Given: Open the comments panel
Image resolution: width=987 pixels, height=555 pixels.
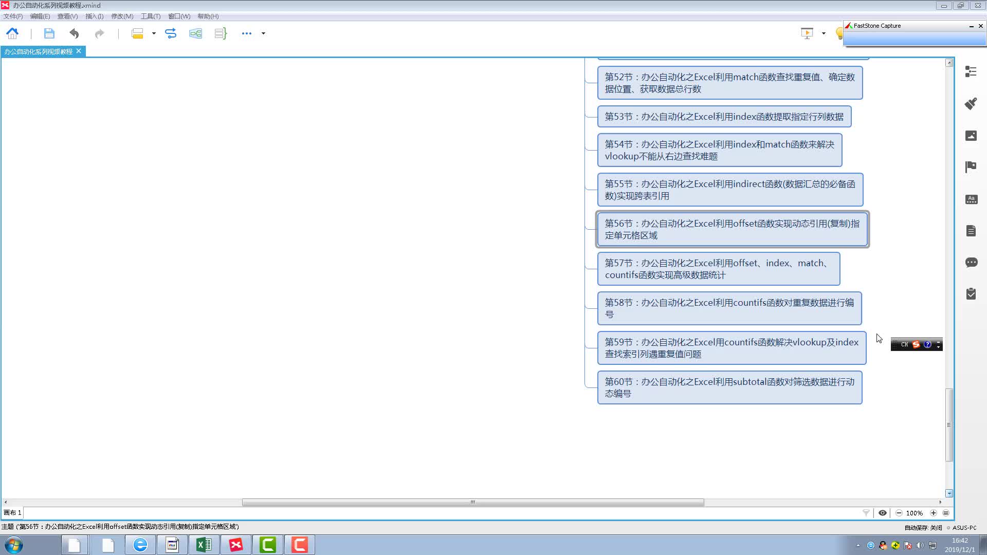Looking at the screenshot, I should pyautogui.click(x=971, y=263).
